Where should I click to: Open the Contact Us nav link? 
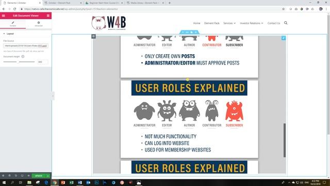tap(274, 23)
